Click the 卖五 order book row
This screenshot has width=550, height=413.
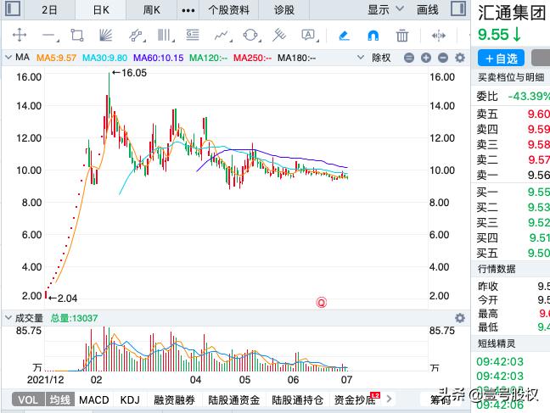pos(510,114)
